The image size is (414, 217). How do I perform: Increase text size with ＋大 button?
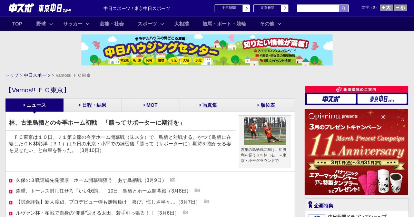[x=386, y=8]
